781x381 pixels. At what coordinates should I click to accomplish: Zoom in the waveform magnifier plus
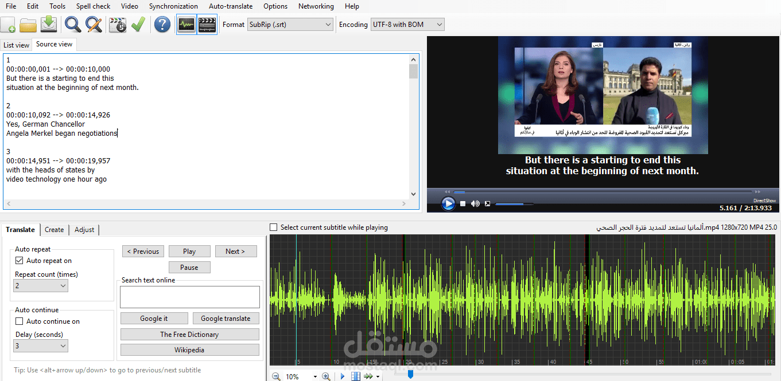coord(326,376)
